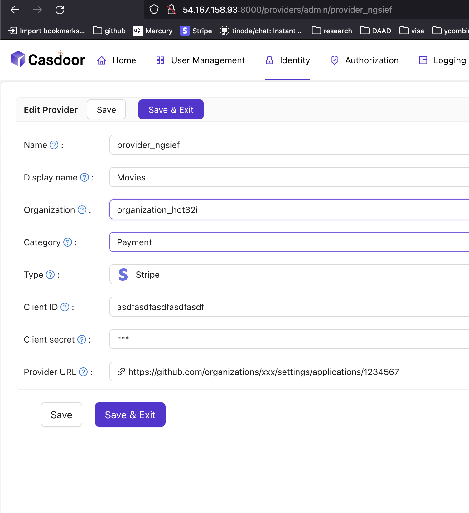Open the Type dropdown showing Stripe

289,275
